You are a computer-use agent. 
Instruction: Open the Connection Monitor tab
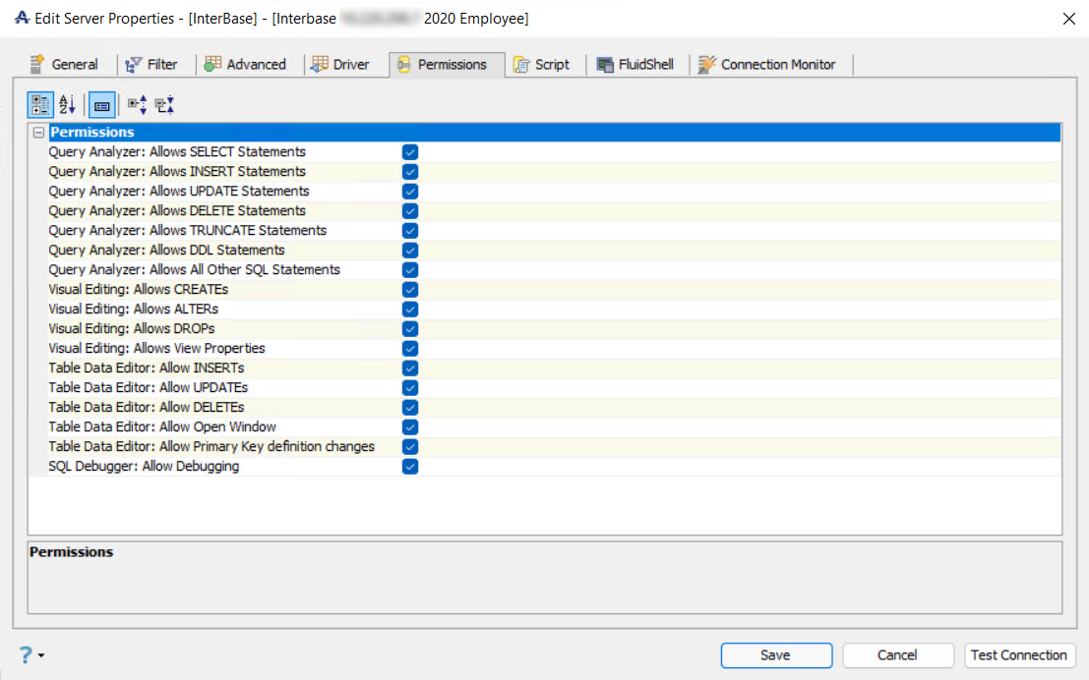(766, 65)
